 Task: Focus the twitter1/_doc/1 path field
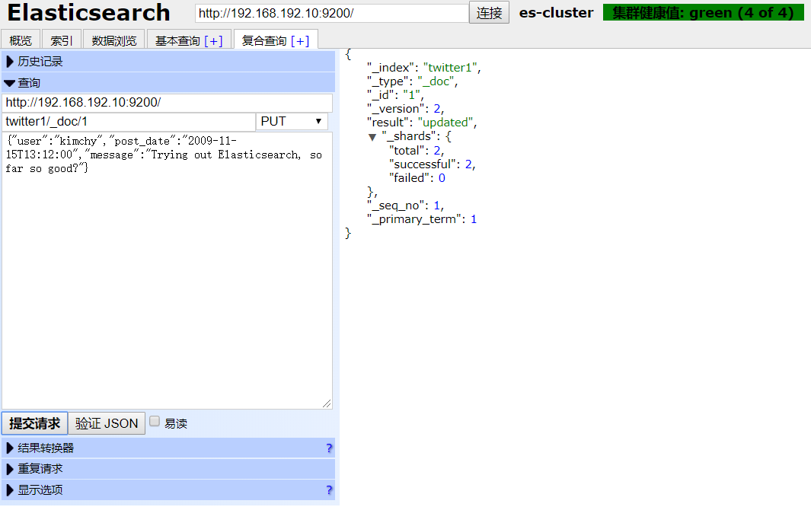129,122
